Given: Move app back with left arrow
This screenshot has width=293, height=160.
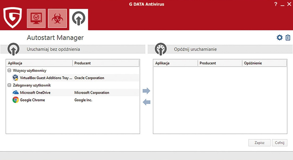Looking at the screenshot, I should [x=146, y=102].
